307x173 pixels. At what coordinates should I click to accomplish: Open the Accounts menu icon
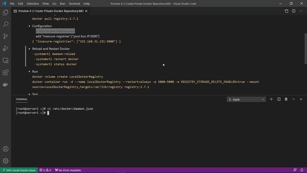coord(5,149)
